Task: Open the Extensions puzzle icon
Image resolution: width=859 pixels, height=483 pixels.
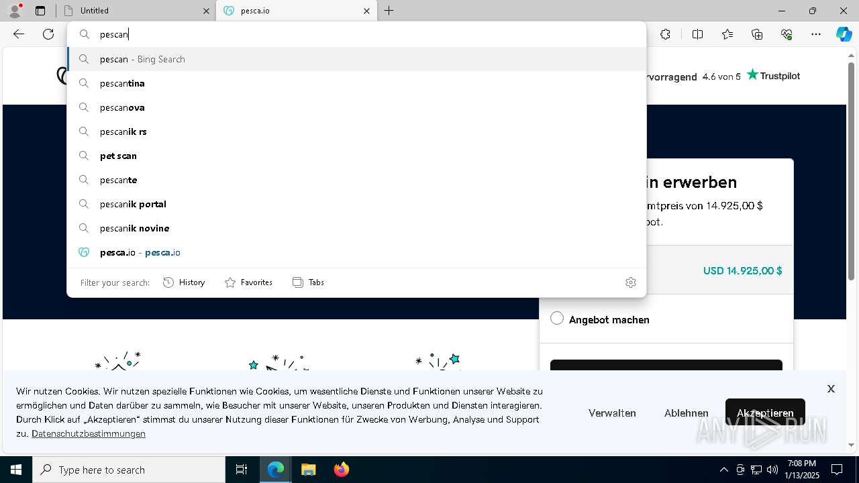Action: click(665, 34)
